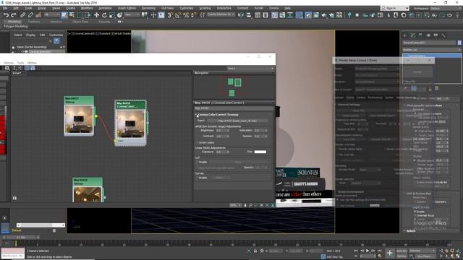Switch to Modeling ribbon tab

(x=14, y=22)
